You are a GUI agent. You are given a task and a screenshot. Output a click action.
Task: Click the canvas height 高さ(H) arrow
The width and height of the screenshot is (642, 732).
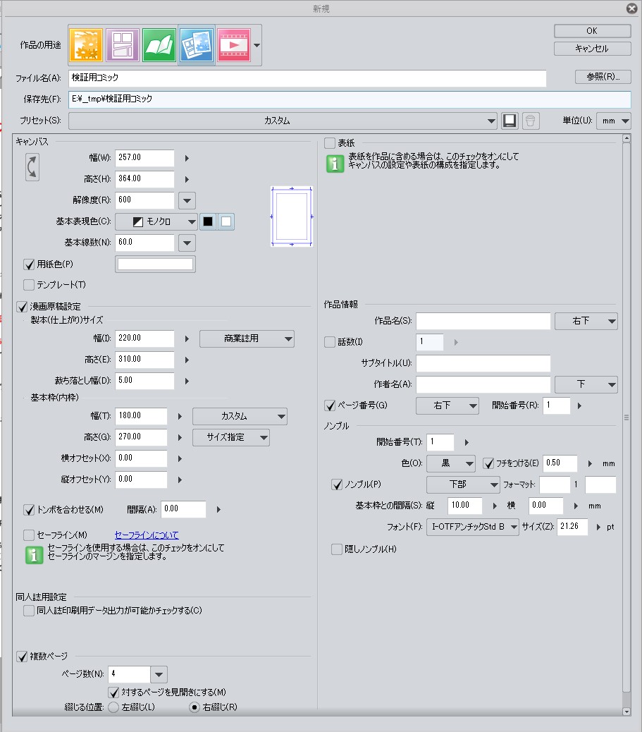187,179
